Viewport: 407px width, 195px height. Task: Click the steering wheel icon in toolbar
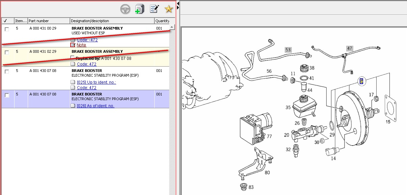(x=125, y=9)
